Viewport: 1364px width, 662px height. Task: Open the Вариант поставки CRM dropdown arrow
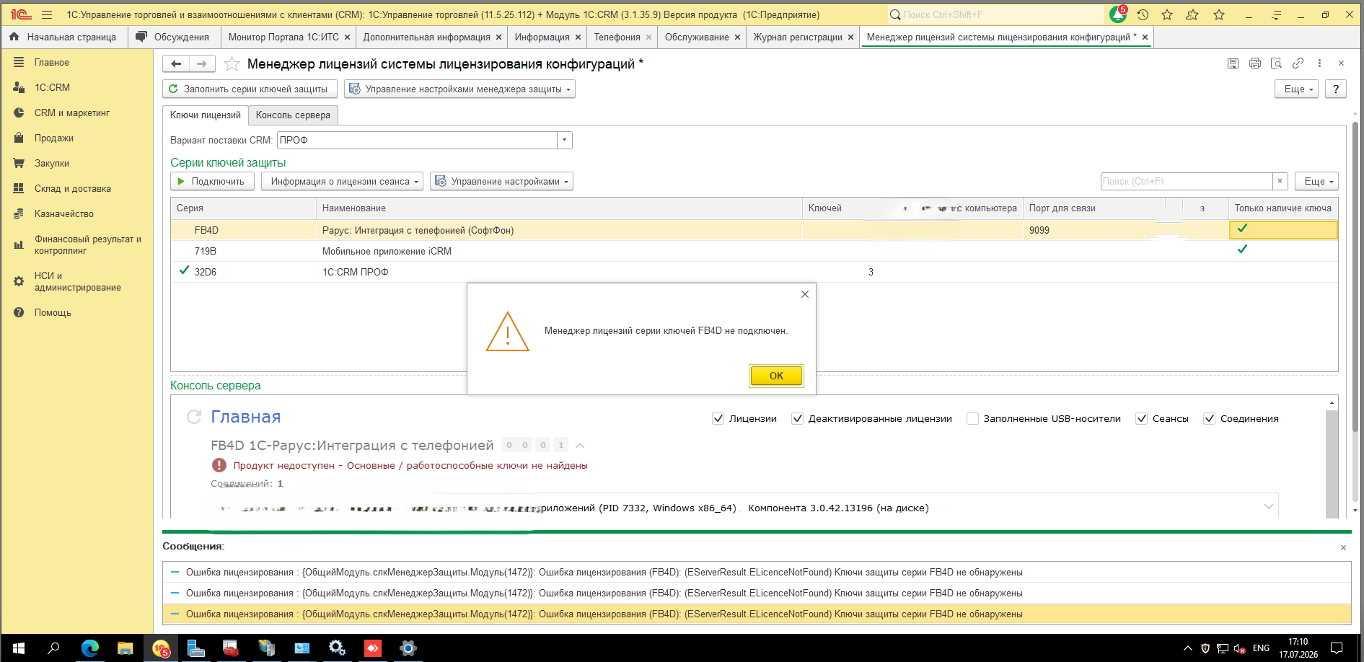[565, 140]
